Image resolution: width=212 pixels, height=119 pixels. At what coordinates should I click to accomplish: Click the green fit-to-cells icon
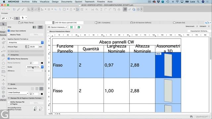(x=79, y=27)
